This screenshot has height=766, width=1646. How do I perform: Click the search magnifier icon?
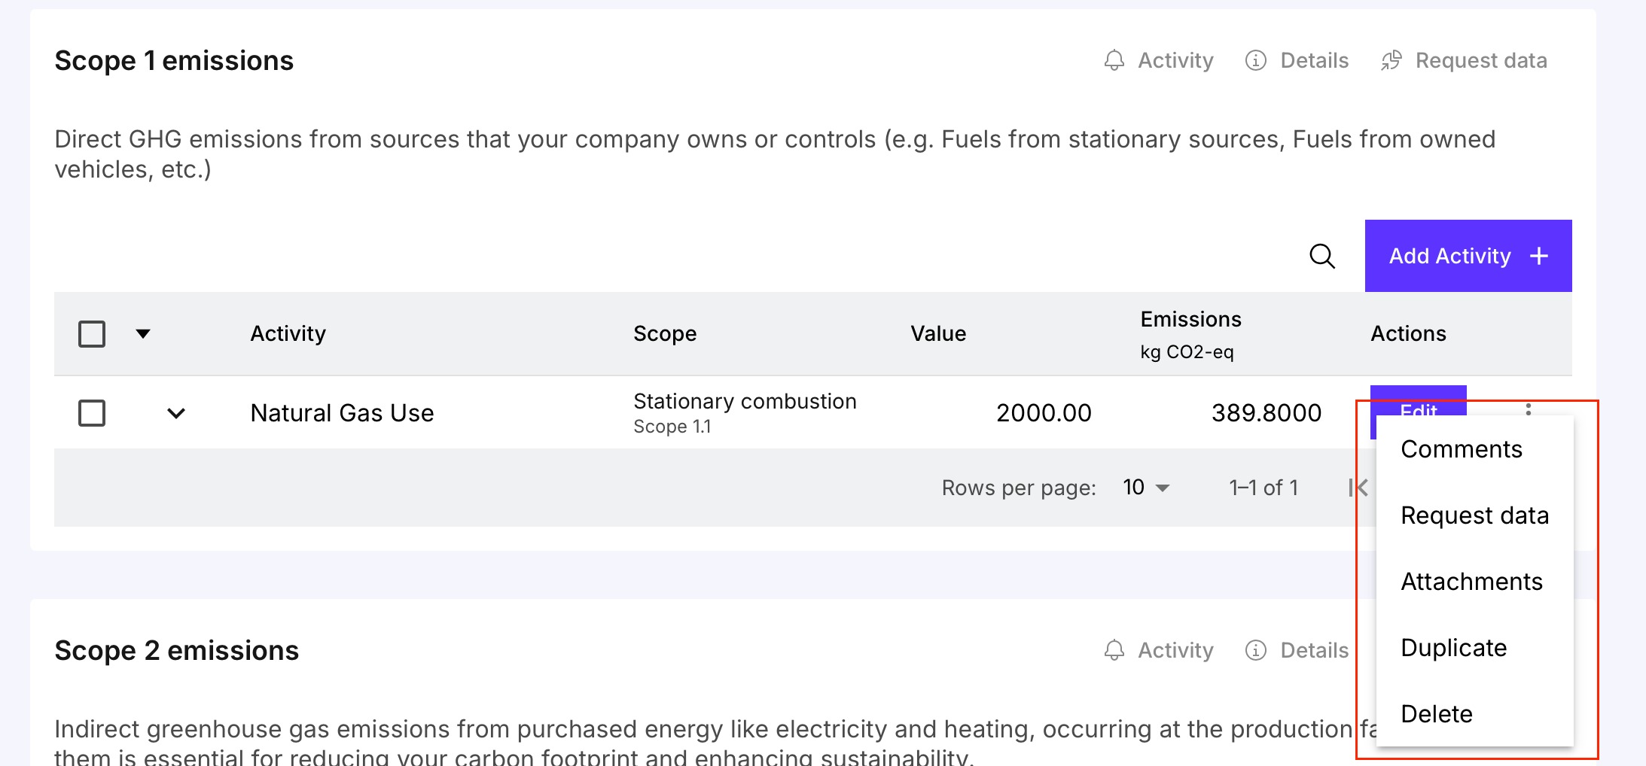1321,256
